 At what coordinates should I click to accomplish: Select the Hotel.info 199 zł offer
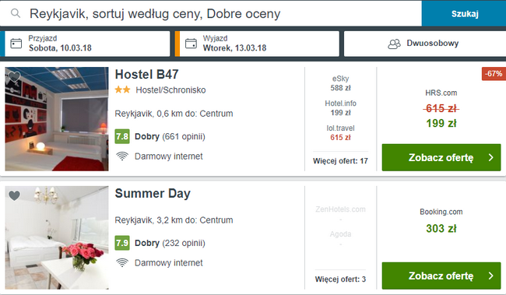[x=340, y=108]
